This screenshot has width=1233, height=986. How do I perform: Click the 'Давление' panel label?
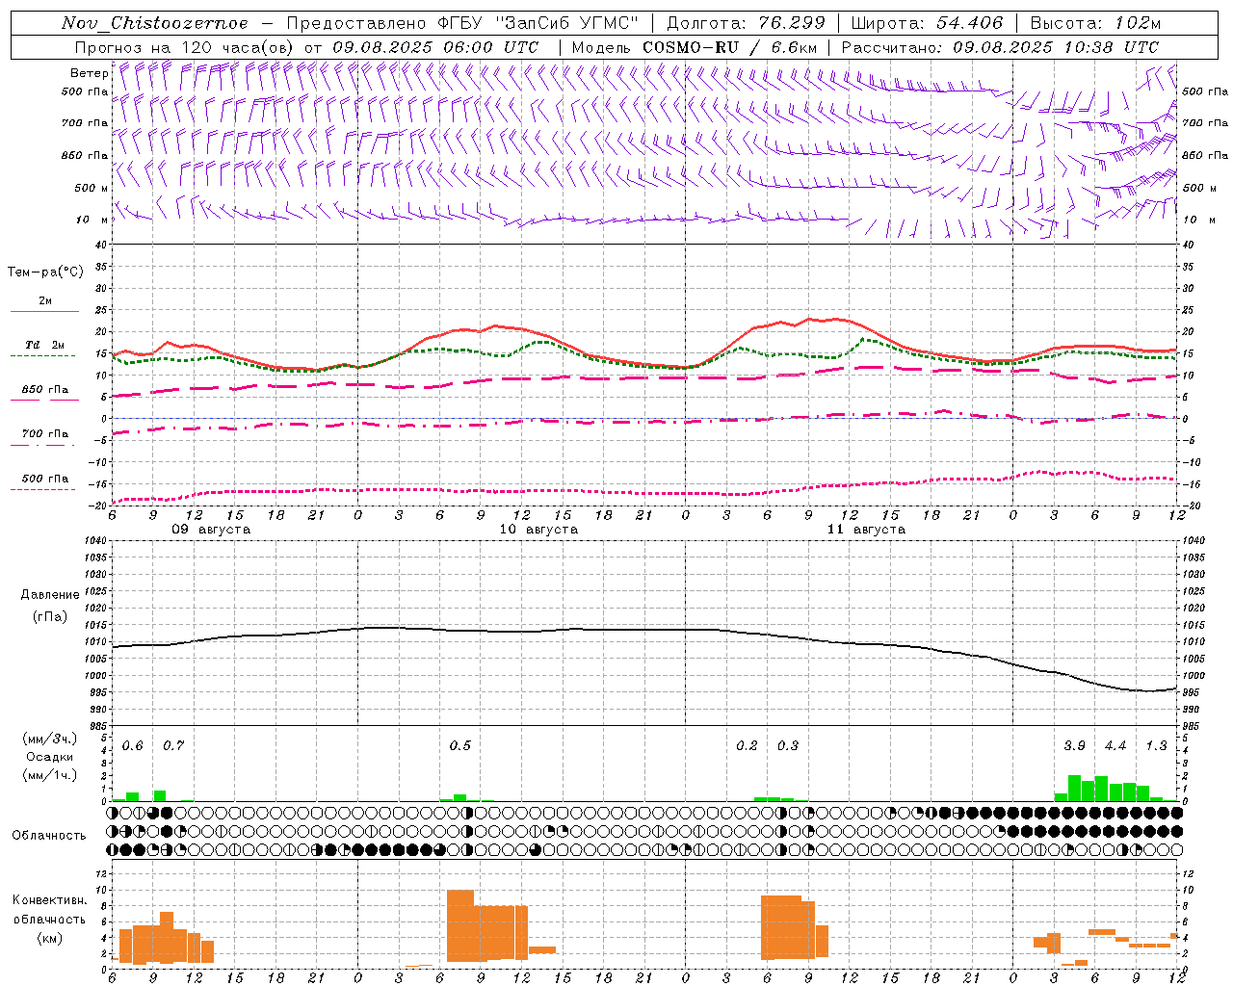50,595
